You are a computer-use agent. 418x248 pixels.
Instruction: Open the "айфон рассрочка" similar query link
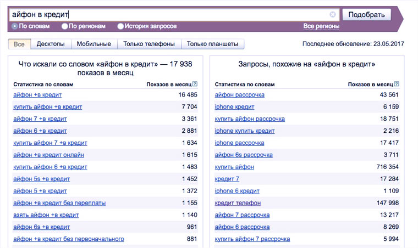tap(239, 95)
